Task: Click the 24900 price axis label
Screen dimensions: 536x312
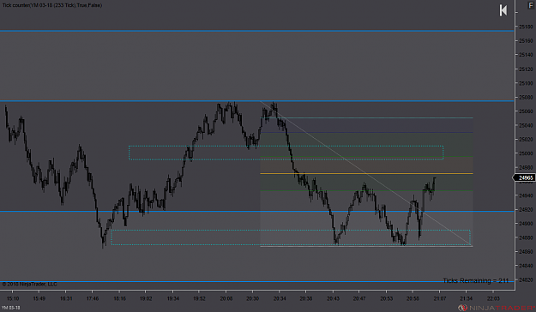Action: 526,224
